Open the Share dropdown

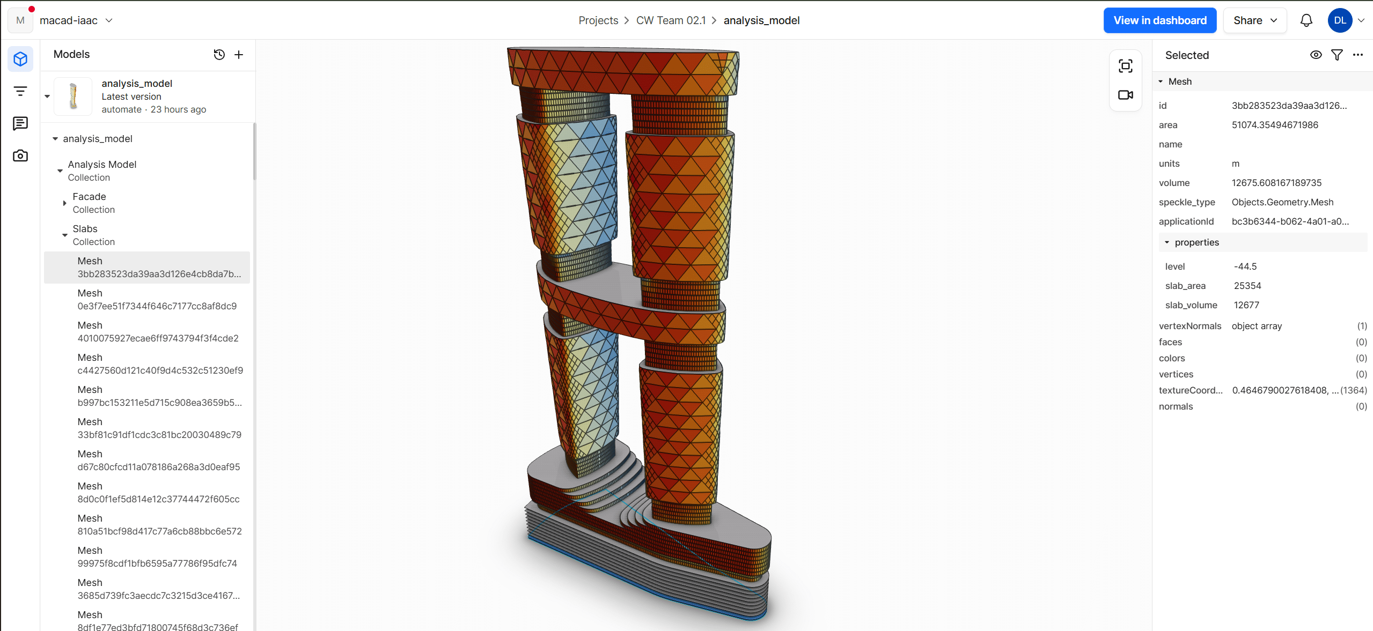1254,20
